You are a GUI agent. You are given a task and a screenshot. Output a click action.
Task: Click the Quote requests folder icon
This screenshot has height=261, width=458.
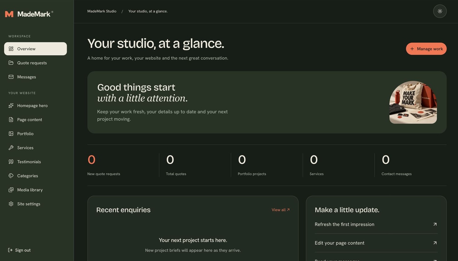pyautogui.click(x=11, y=63)
